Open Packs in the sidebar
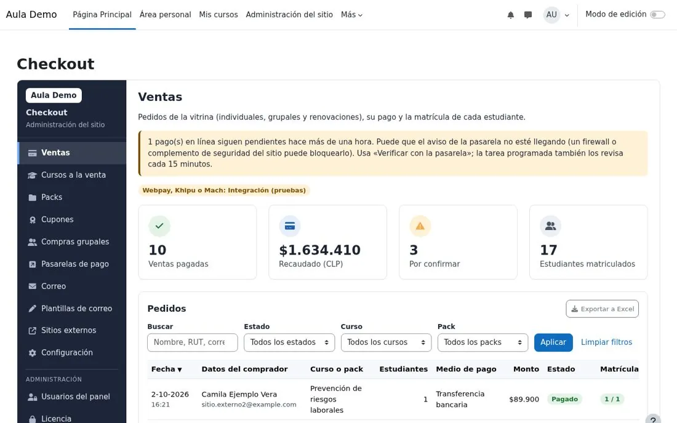677x423 pixels. (73, 197)
